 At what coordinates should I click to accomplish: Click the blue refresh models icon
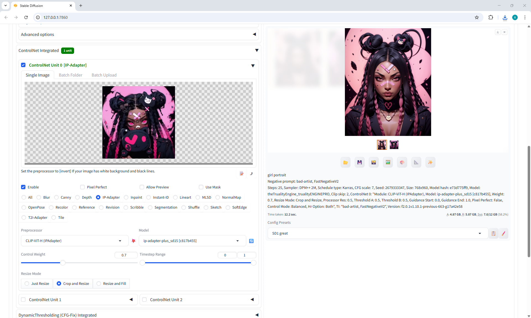click(x=251, y=241)
